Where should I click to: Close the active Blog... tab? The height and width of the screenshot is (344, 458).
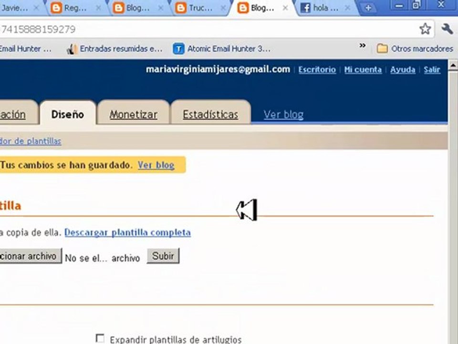pos(285,8)
